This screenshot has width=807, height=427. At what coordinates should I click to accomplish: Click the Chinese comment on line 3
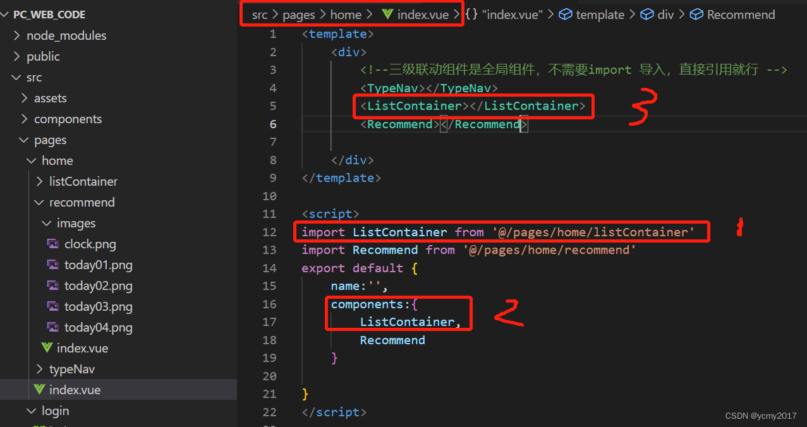click(574, 69)
